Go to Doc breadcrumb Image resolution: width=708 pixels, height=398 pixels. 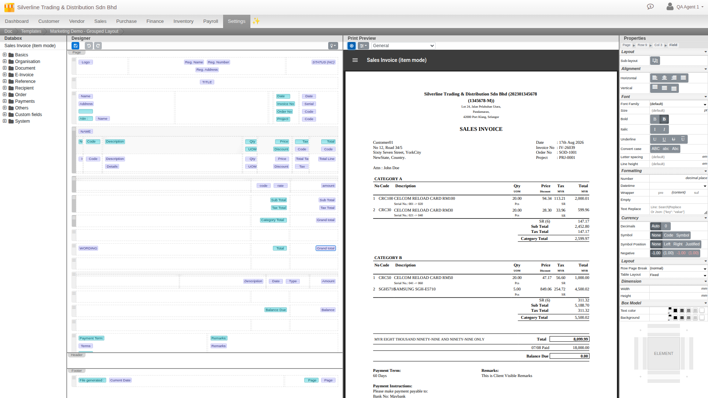click(8, 31)
